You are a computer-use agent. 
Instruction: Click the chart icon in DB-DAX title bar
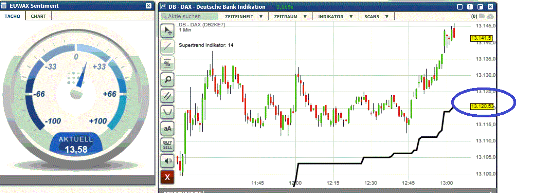click(163, 6)
